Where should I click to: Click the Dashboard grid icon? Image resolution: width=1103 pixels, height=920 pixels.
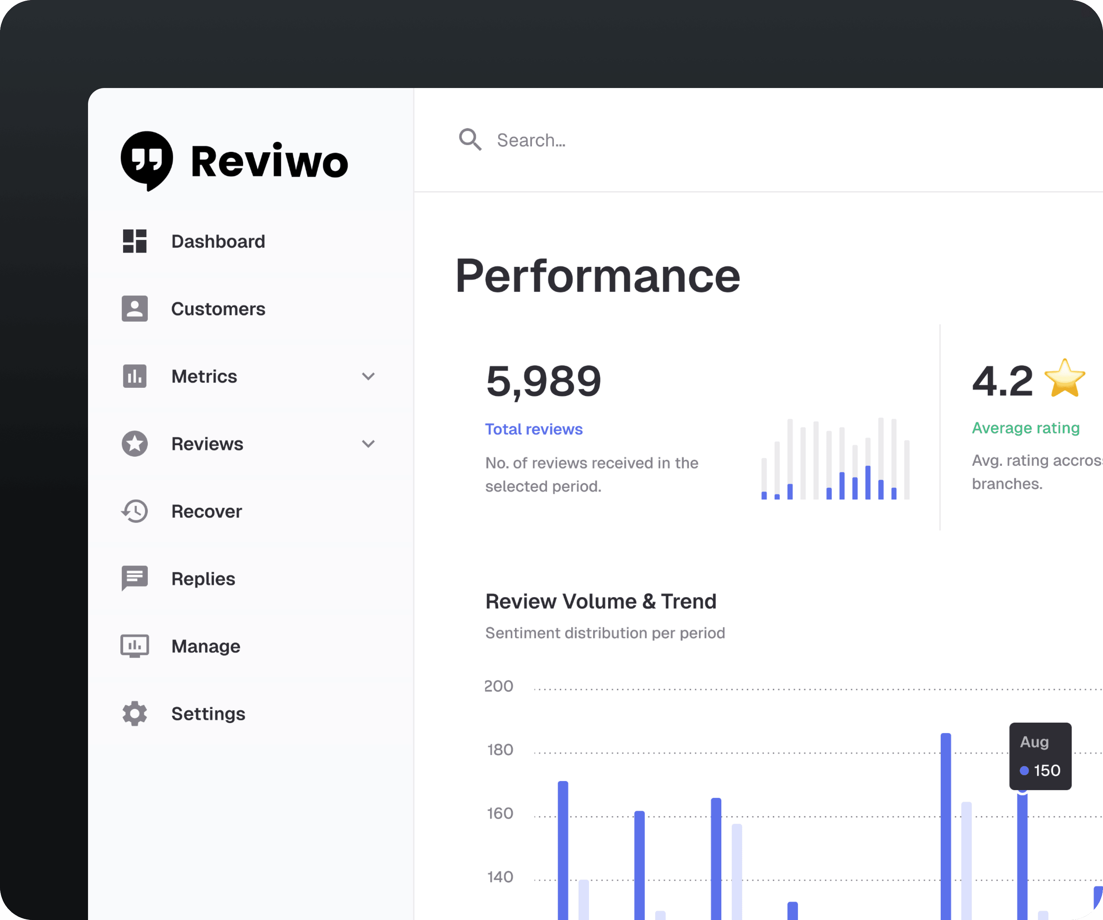(x=134, y=241)
